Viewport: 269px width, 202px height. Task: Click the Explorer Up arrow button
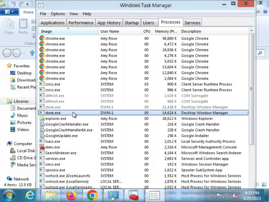point(32,53)
